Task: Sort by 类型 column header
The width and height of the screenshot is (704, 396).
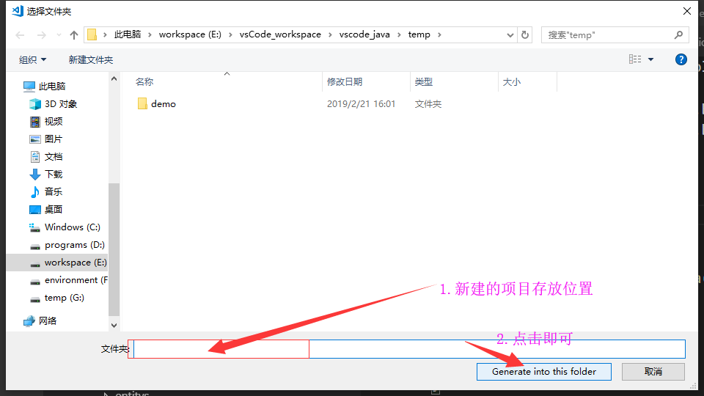Action: (x=423, y=81)
